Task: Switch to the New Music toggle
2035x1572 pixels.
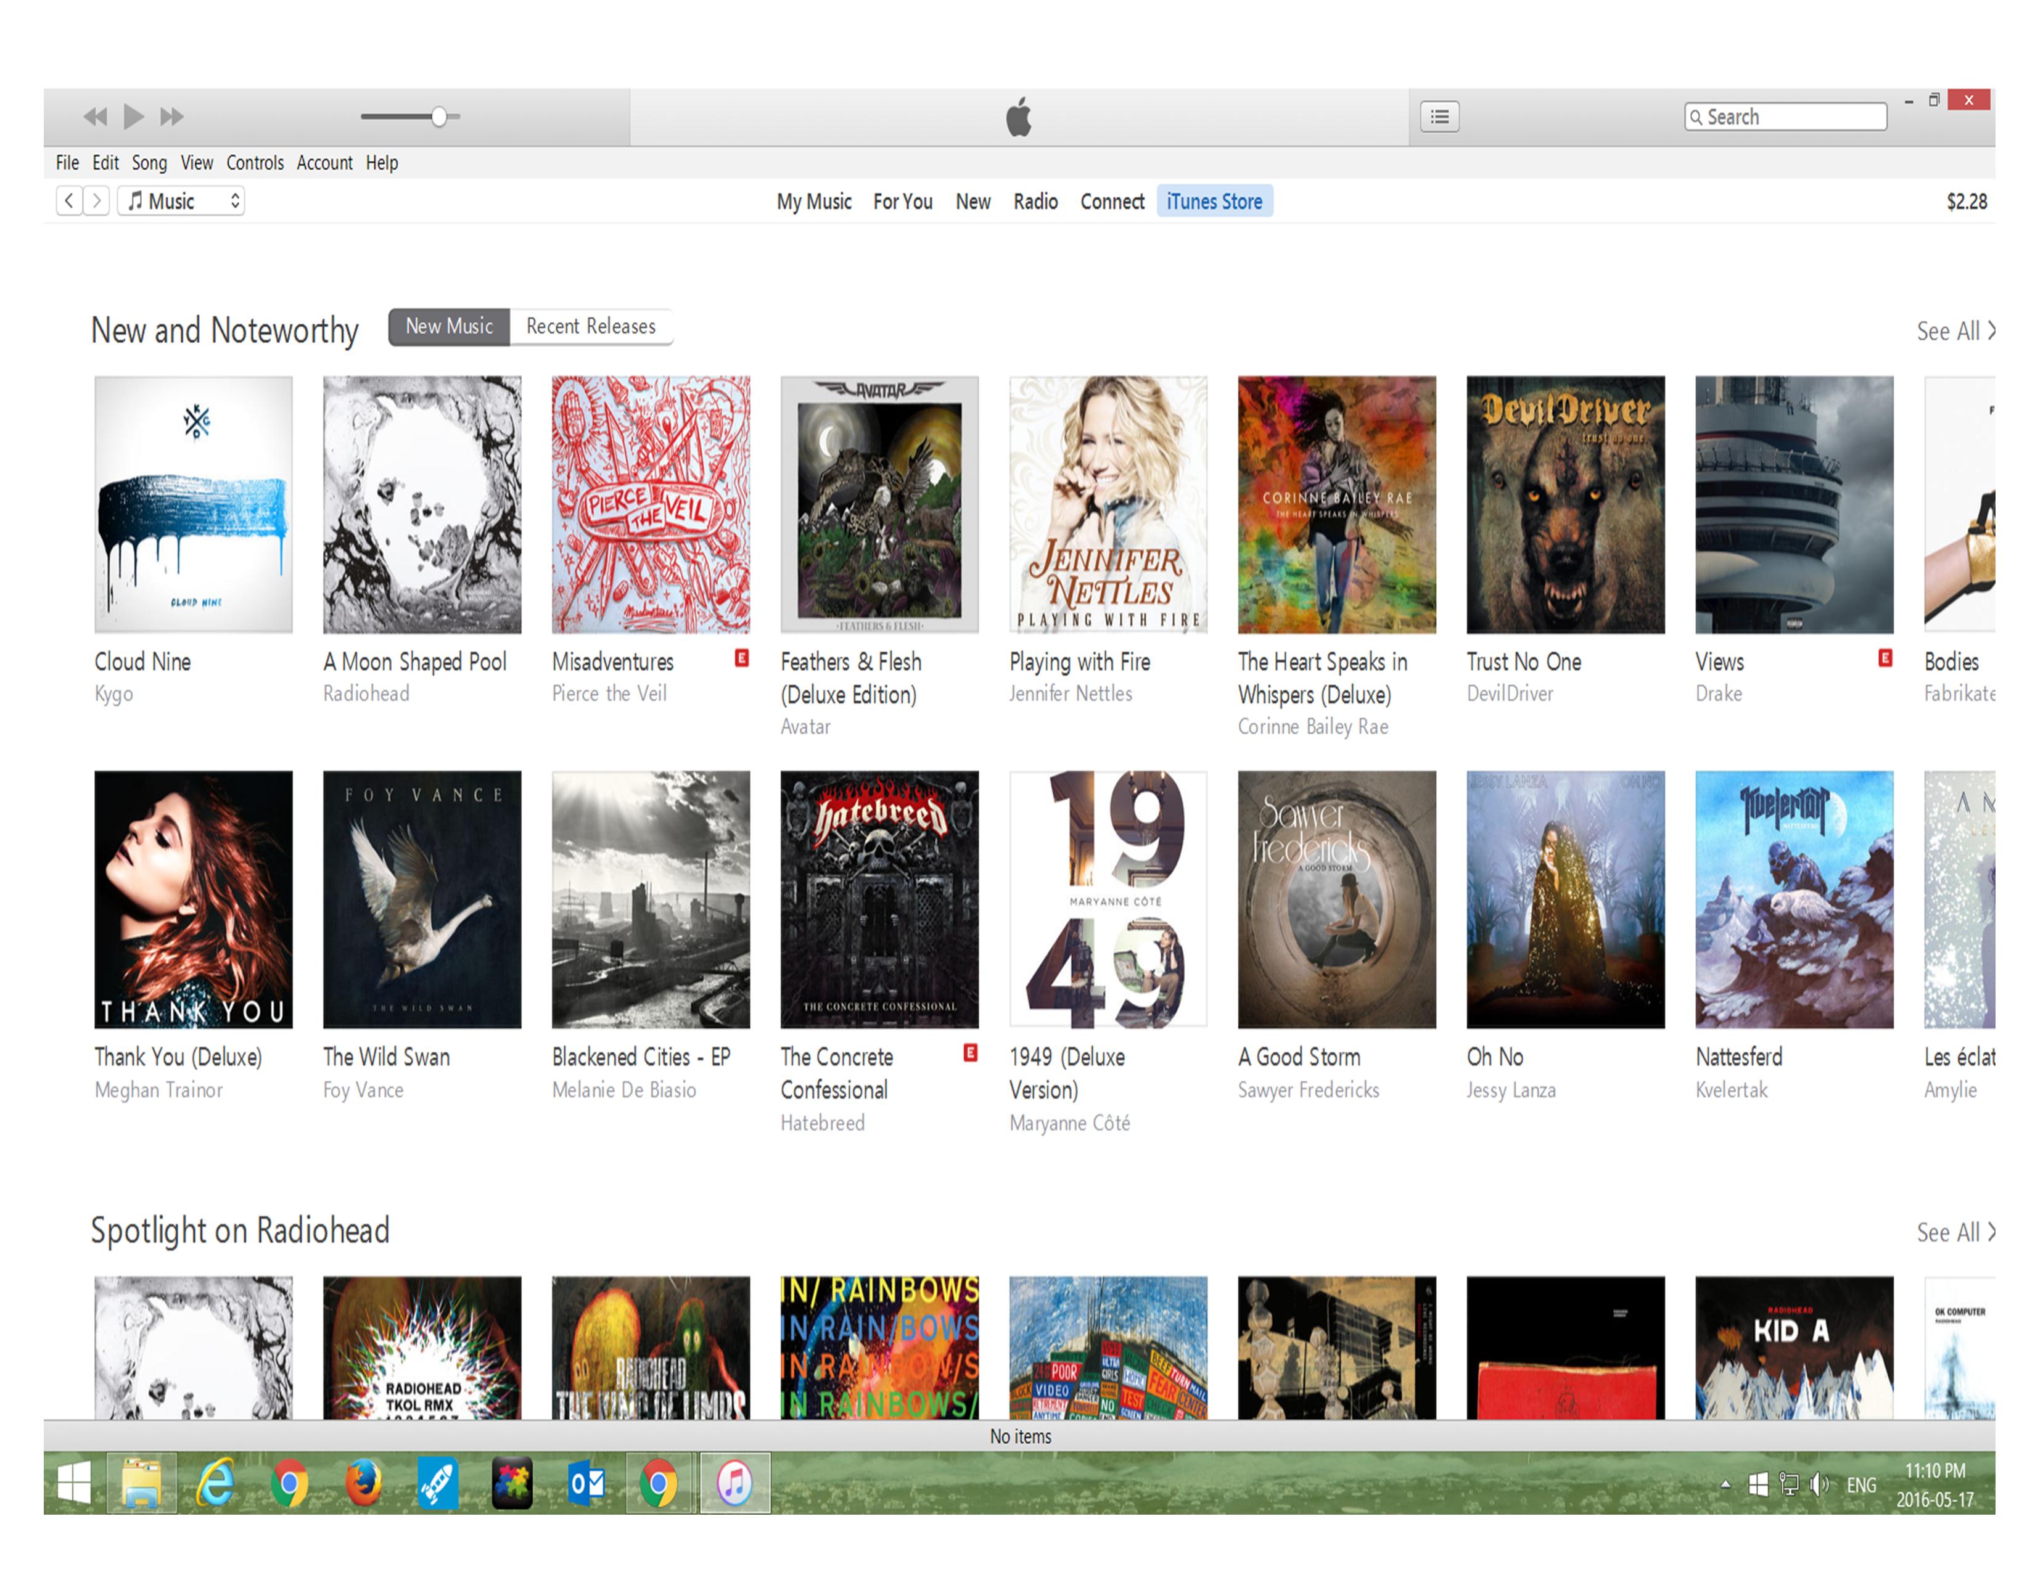Action: 449,327
